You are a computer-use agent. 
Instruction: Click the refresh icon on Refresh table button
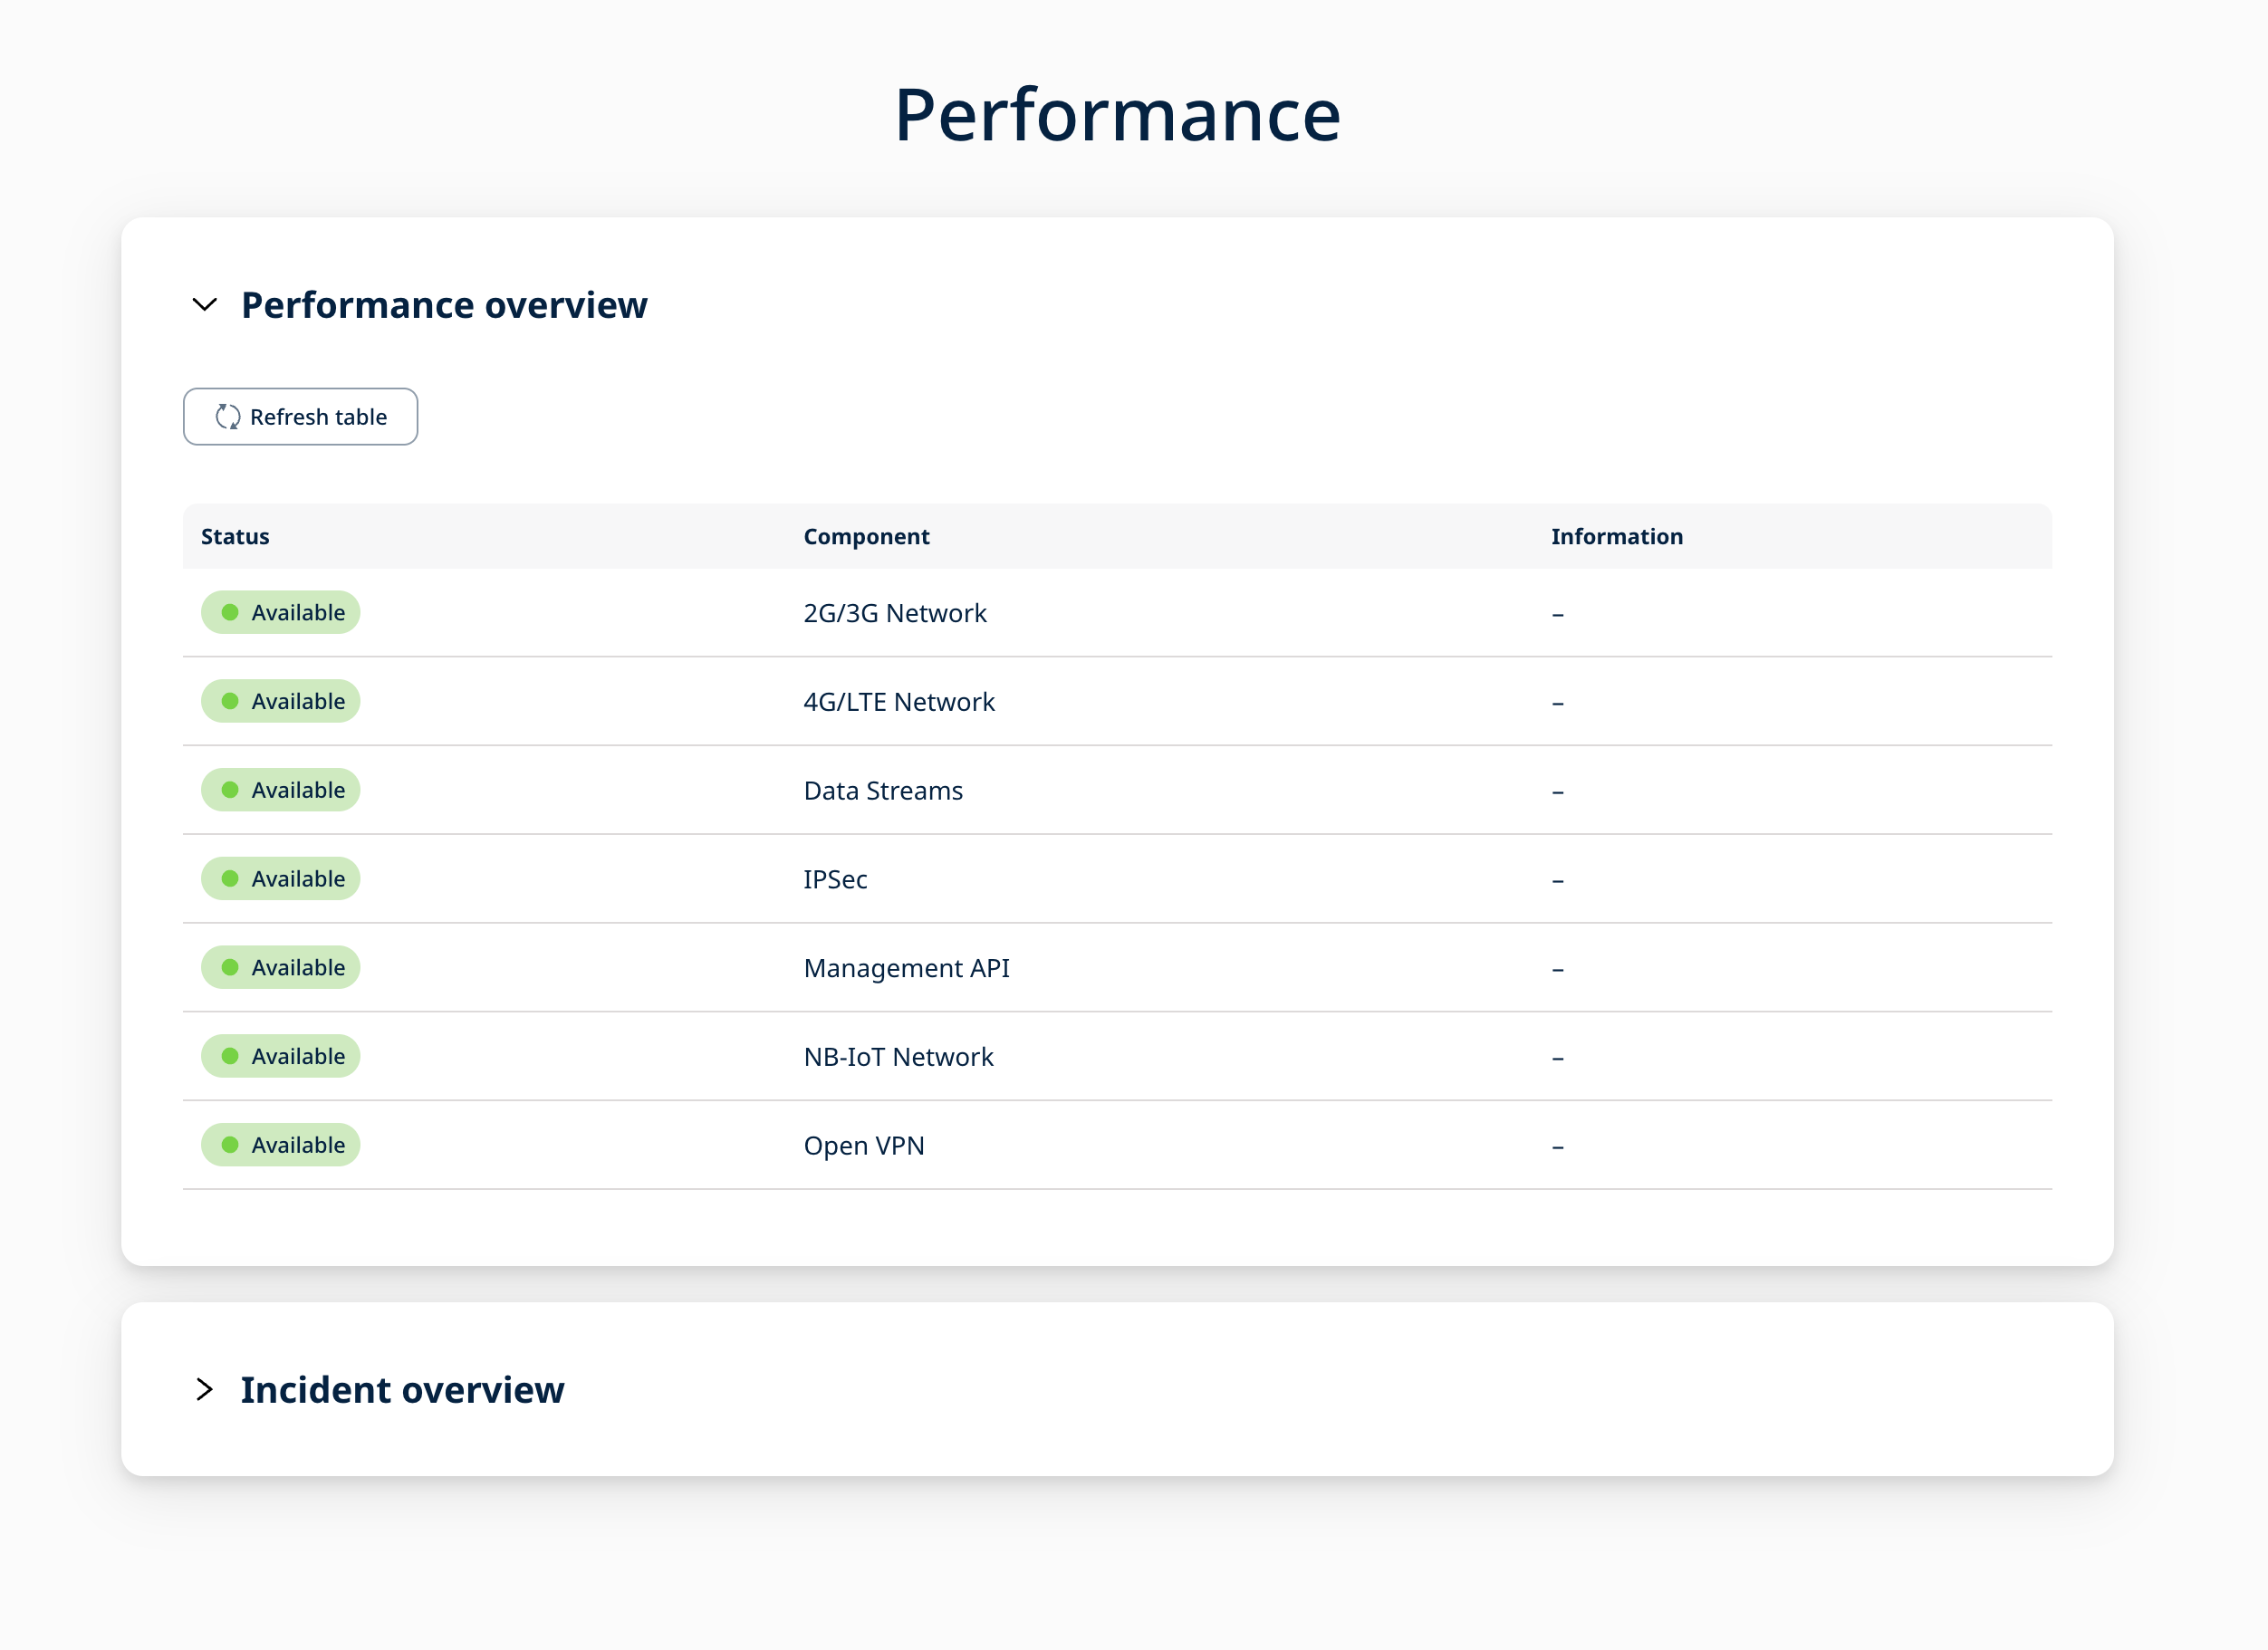click(x=226, y=417)
